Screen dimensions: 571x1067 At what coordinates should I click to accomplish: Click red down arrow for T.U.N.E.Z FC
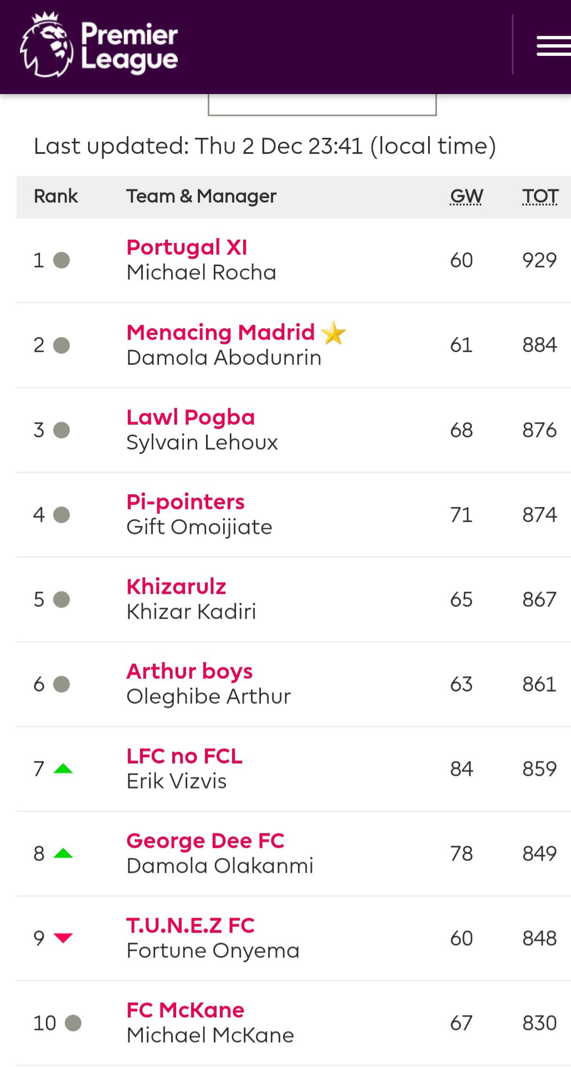(x=63, y=937)
